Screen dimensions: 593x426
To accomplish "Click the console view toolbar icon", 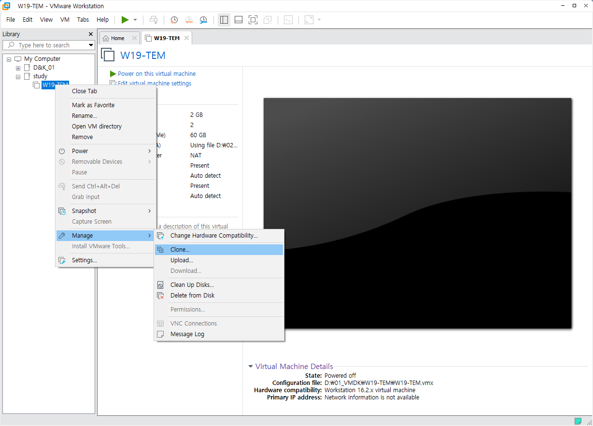I will point(288,20).
